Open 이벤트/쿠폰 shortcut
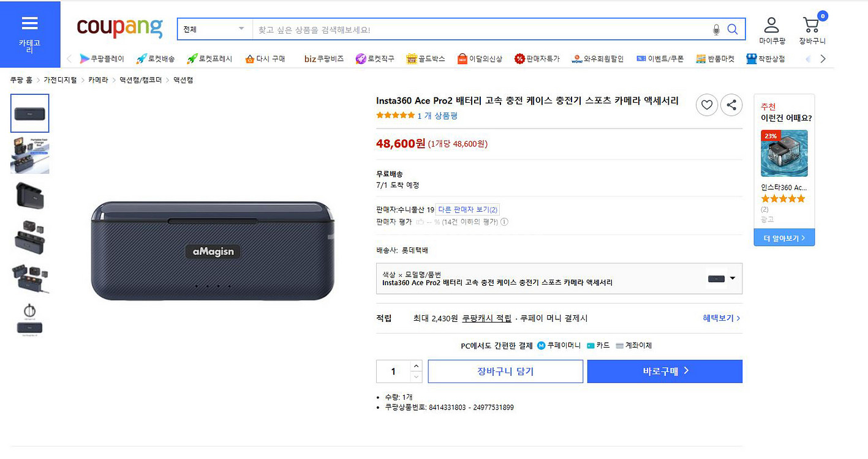 tap(660, 59)
